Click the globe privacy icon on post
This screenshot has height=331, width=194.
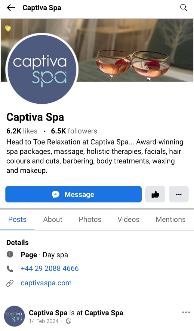pyautogui.click(x=69, y=321)
